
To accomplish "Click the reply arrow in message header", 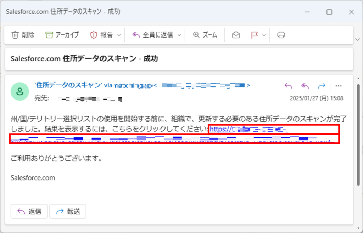I will (288, 86).
